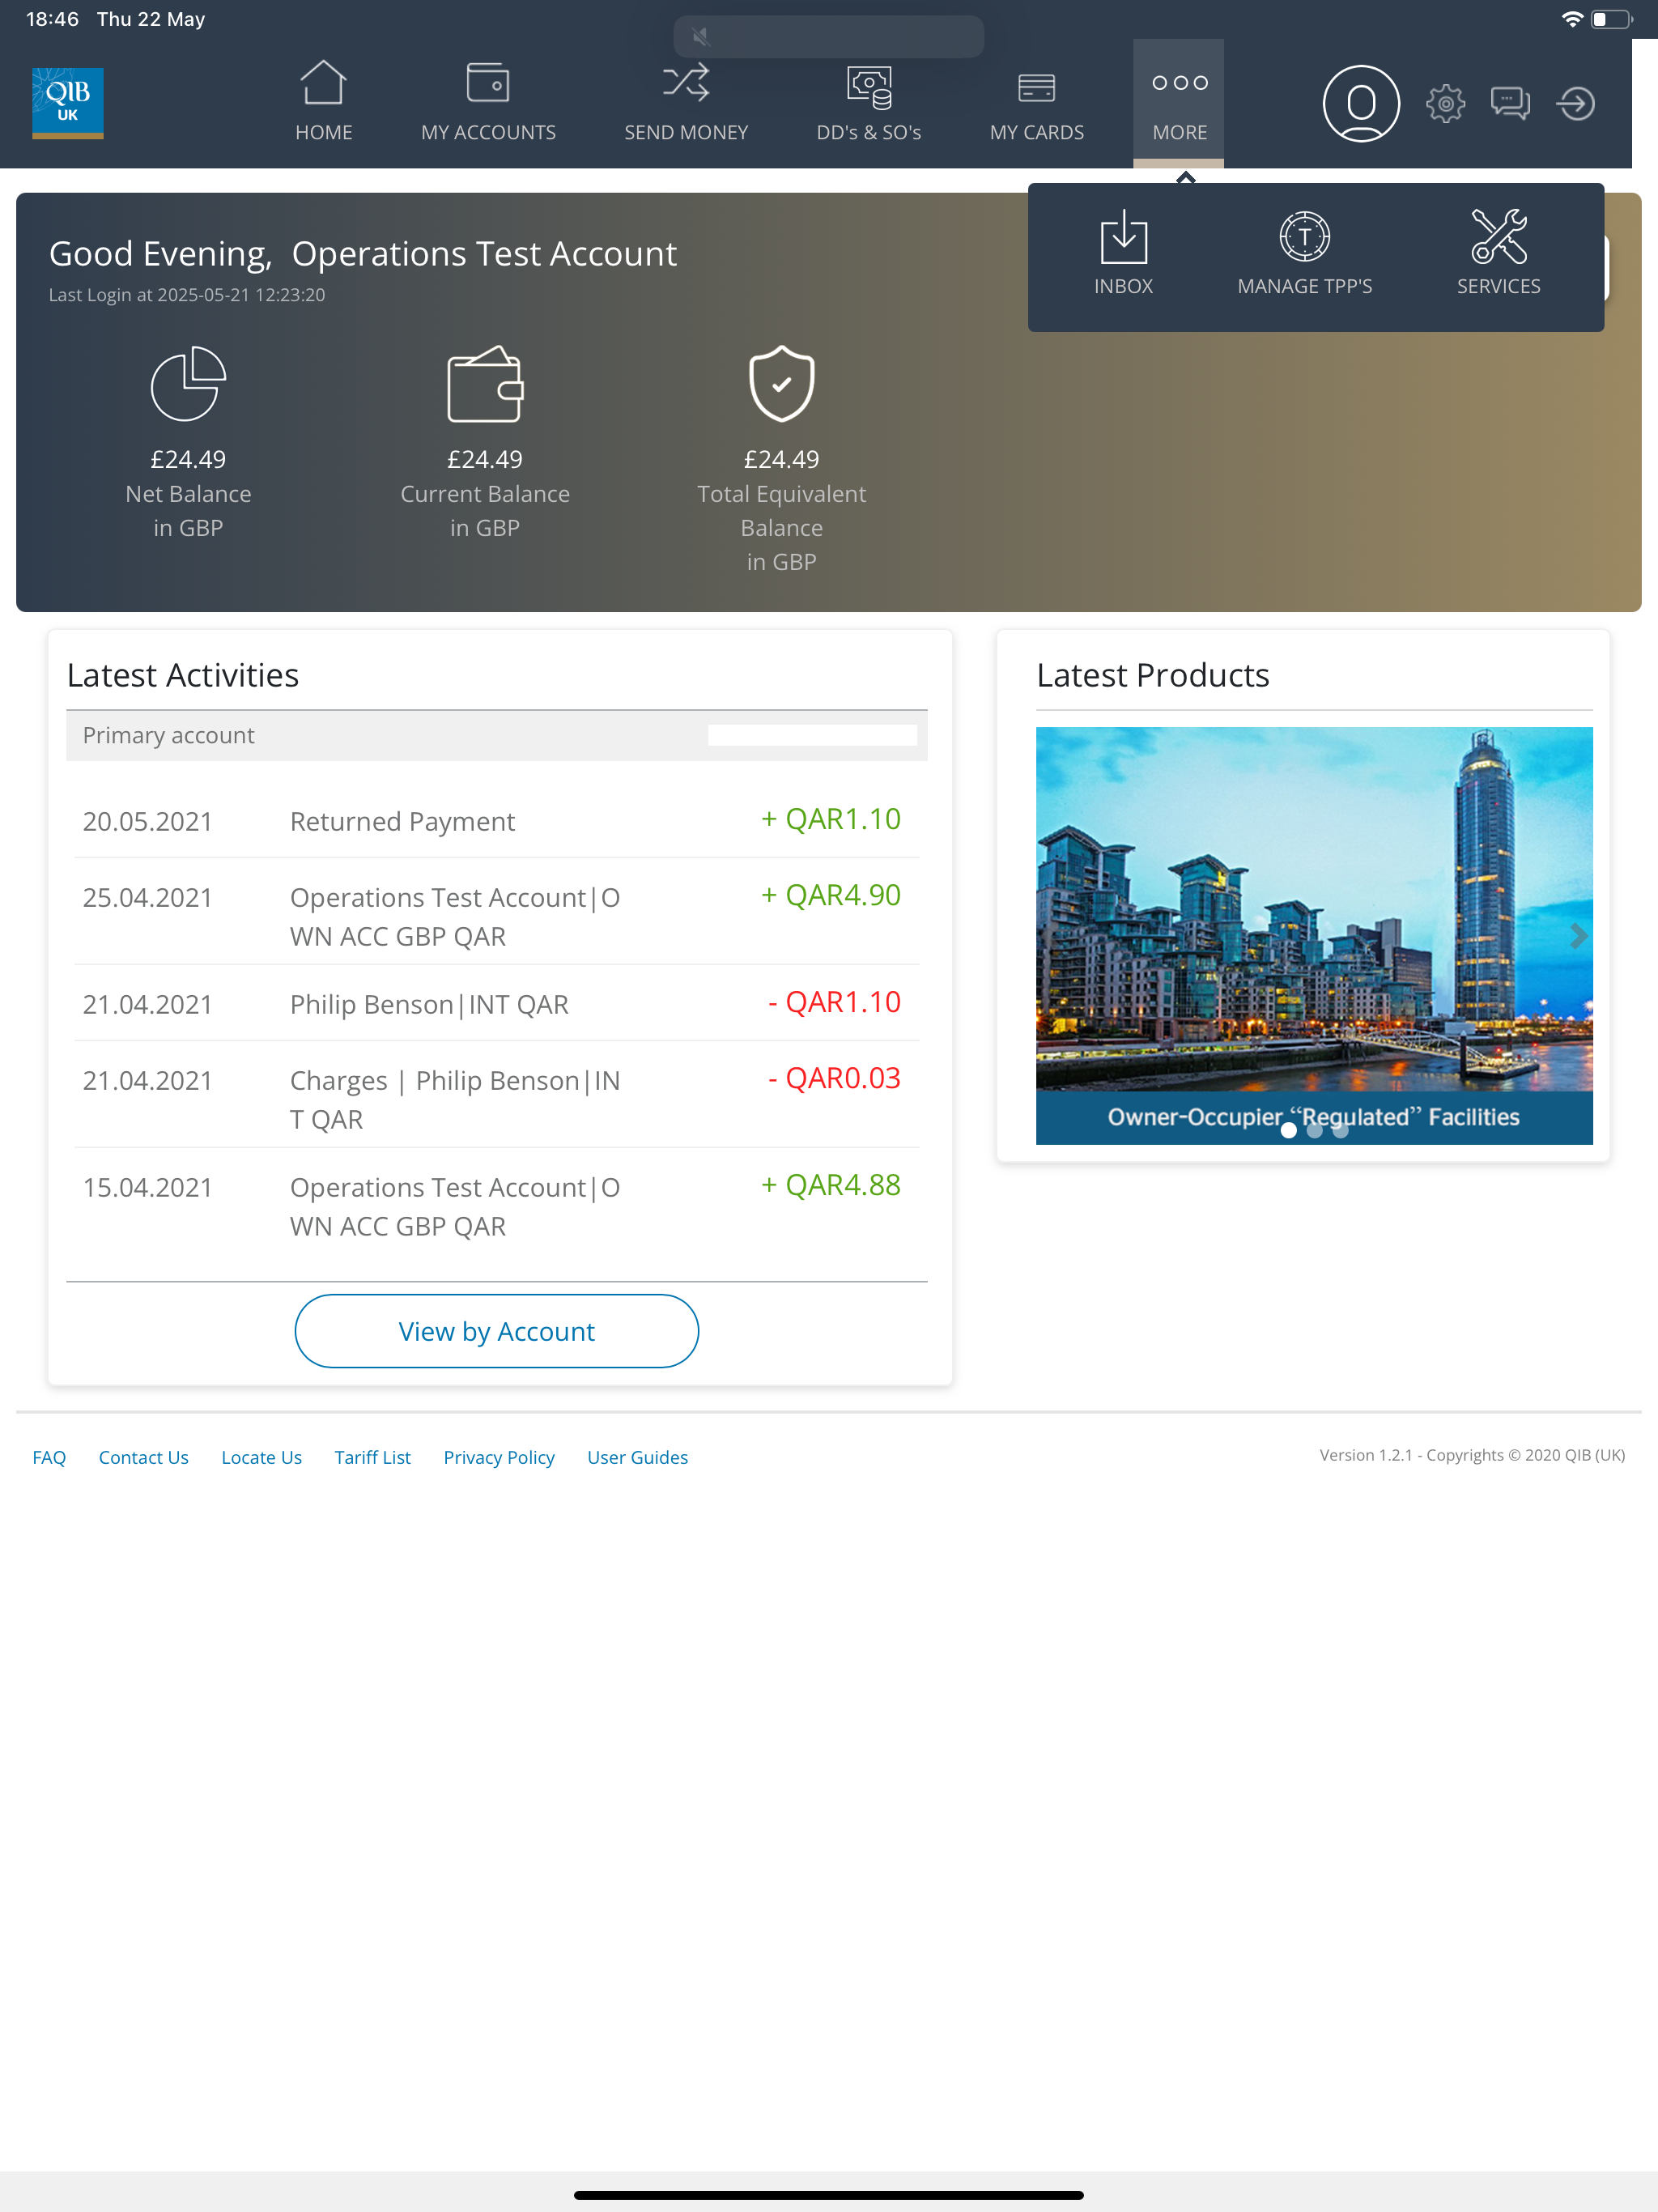Screen dimensions: 1658x2212
Task: Tap the QIB UK logo
Action: coord(68,103)
